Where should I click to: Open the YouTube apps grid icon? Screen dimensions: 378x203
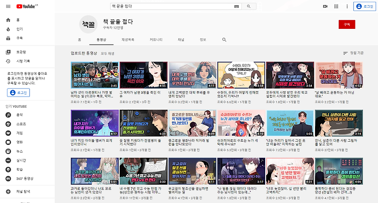337,6
